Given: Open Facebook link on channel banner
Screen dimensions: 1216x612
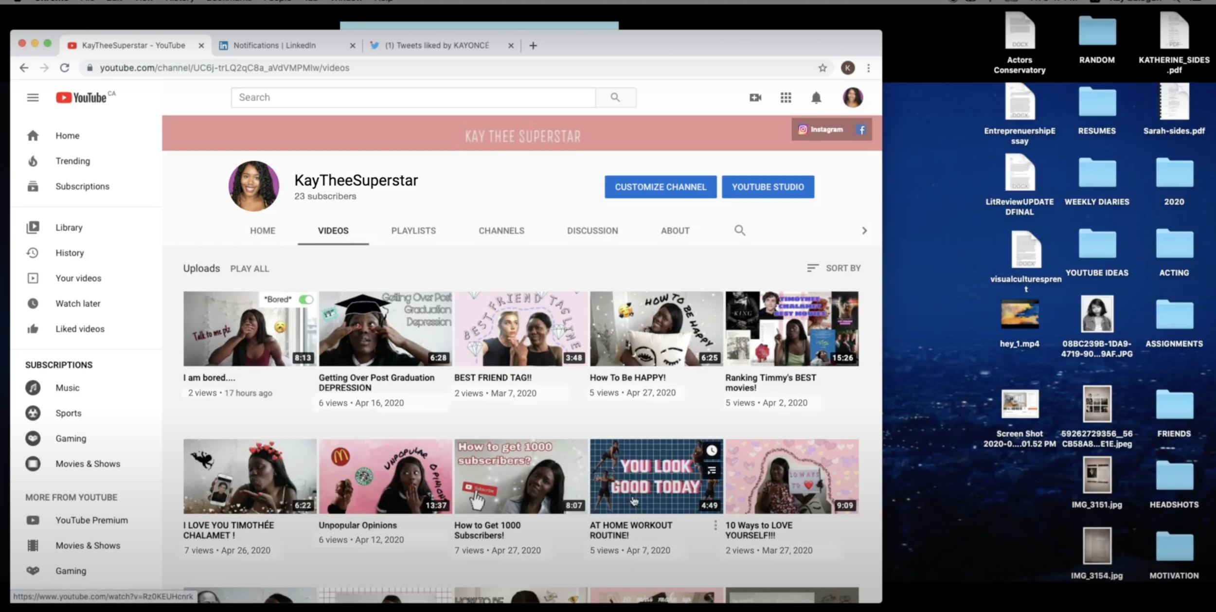Looking at the screenshot, I should click(x=861, y=130).
